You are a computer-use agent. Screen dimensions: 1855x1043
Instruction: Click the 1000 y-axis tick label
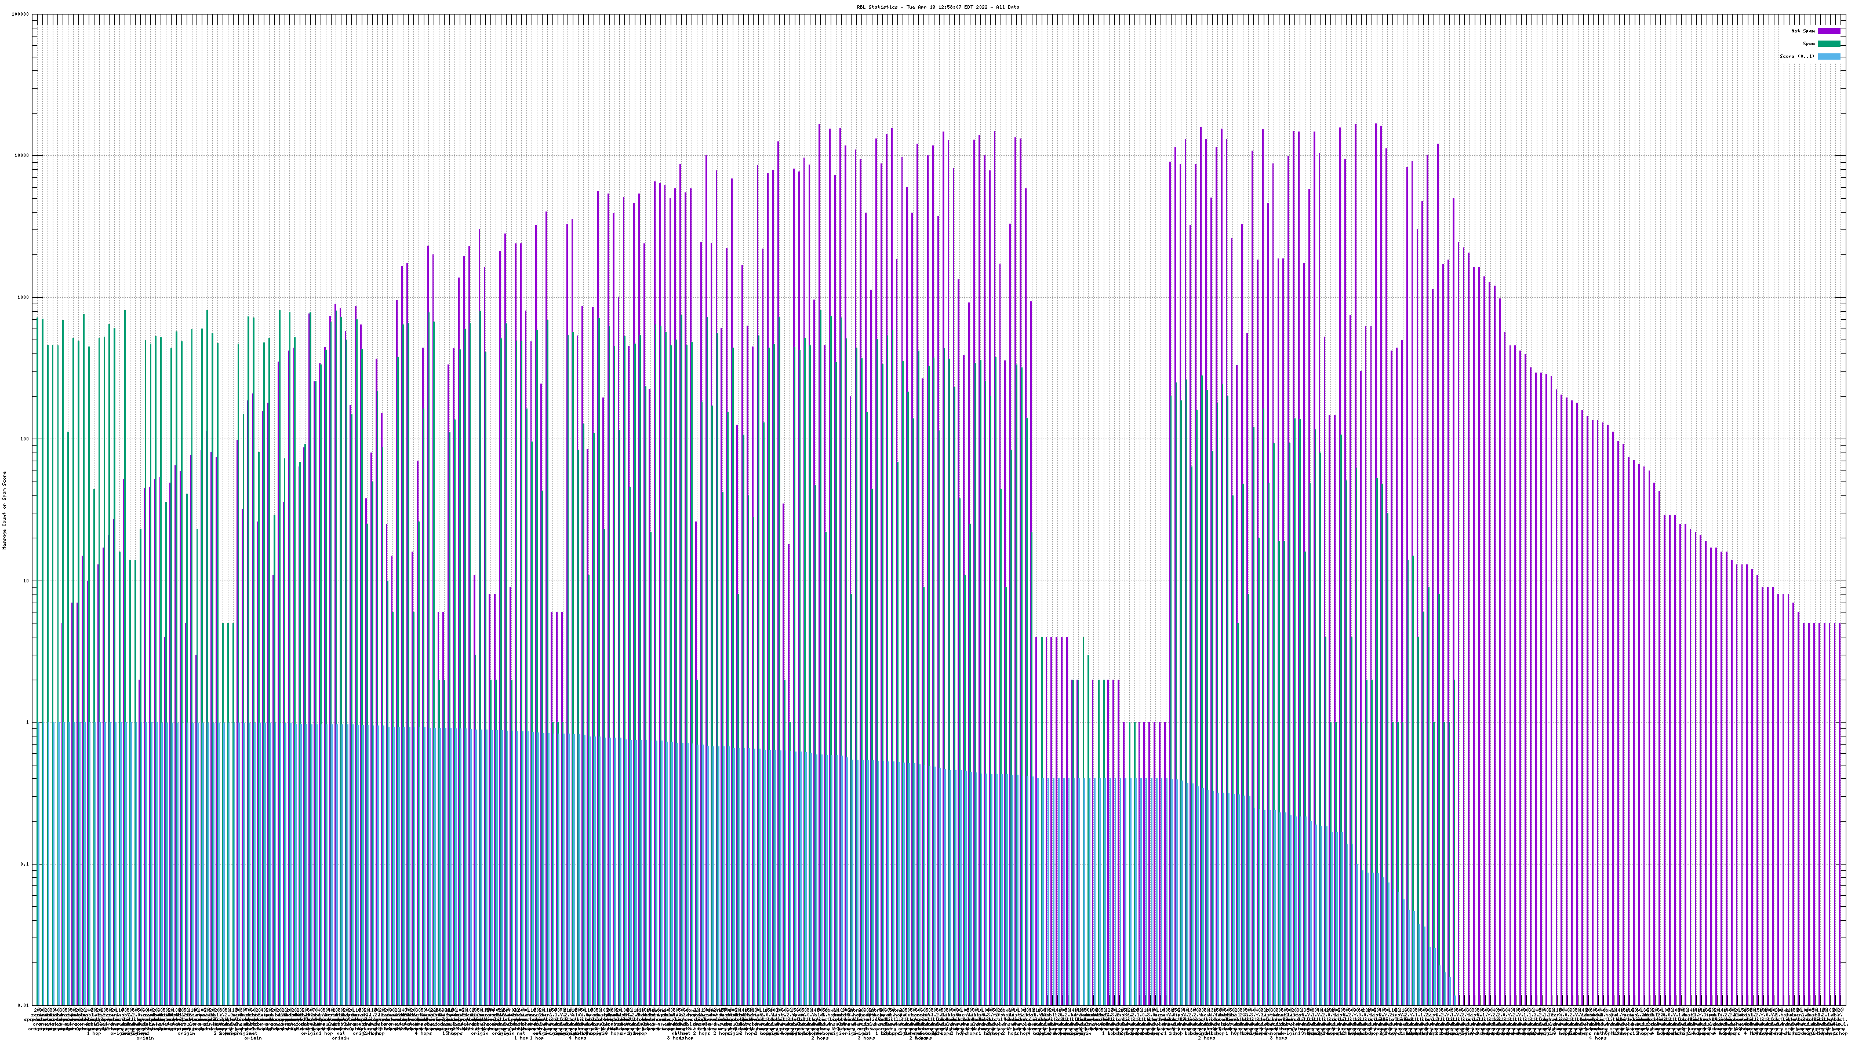24,297
